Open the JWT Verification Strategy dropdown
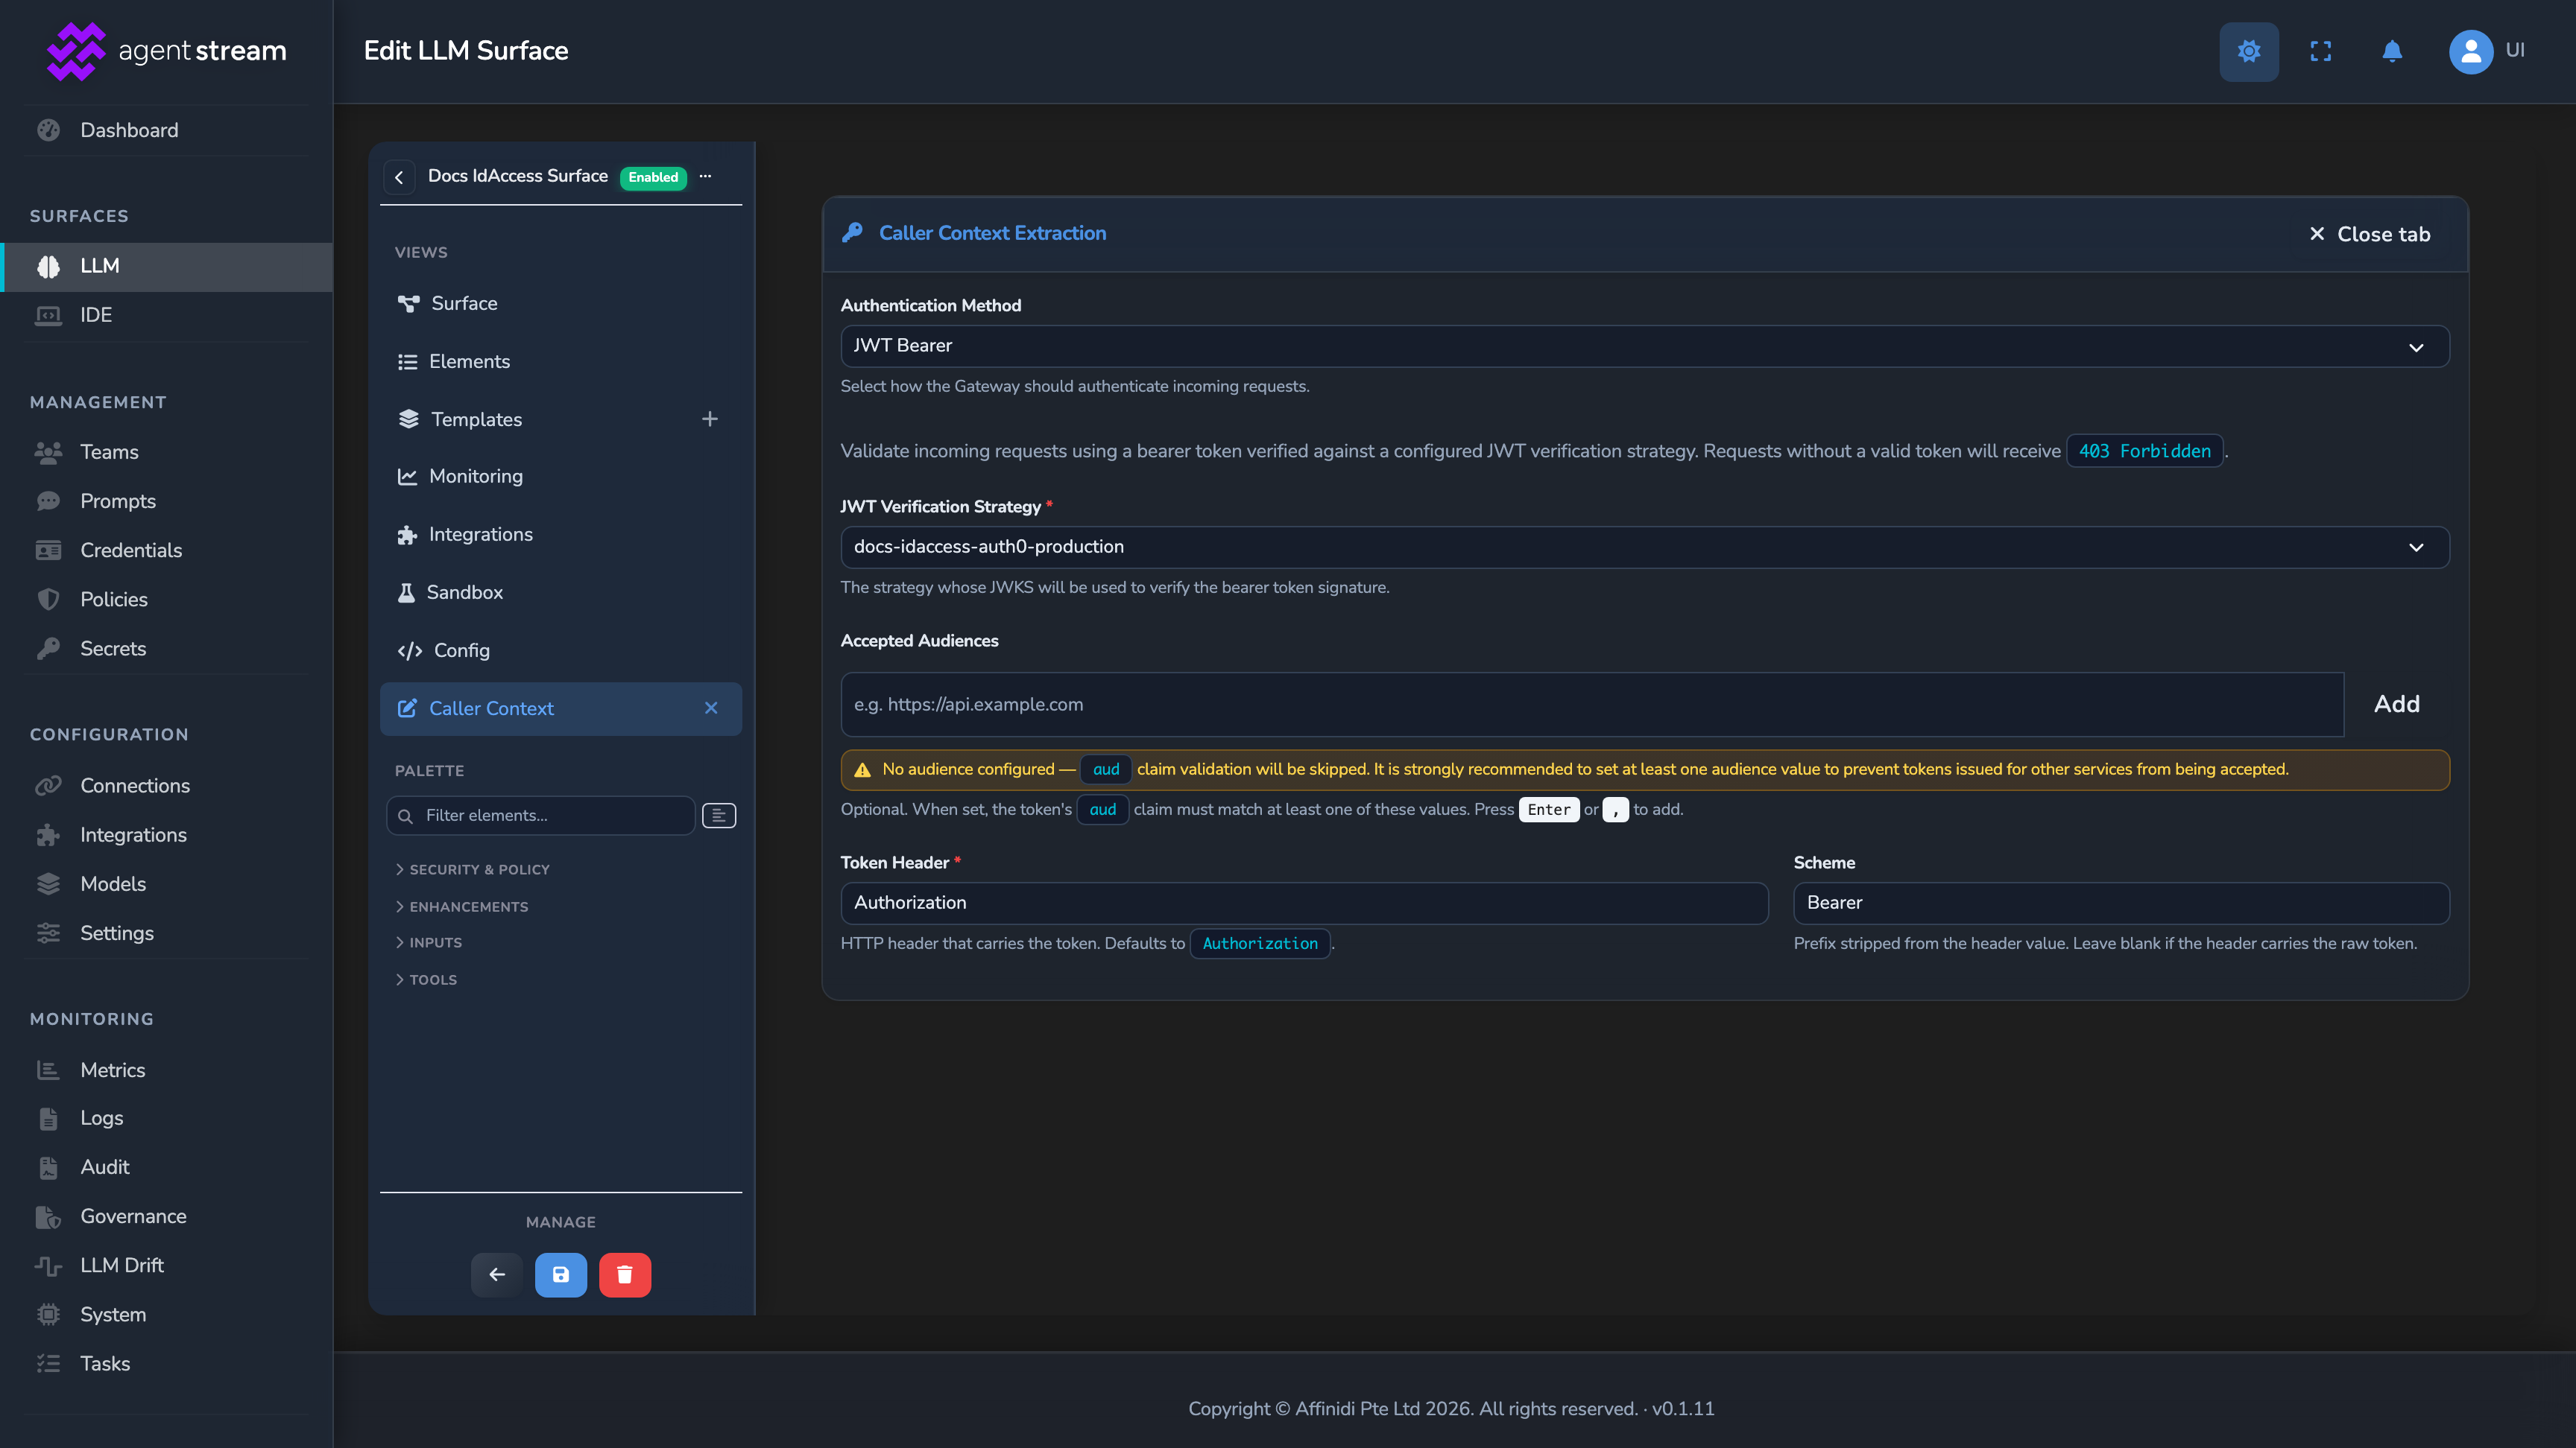This screenshot has height=1448, width=2576. click(1644, 547)
